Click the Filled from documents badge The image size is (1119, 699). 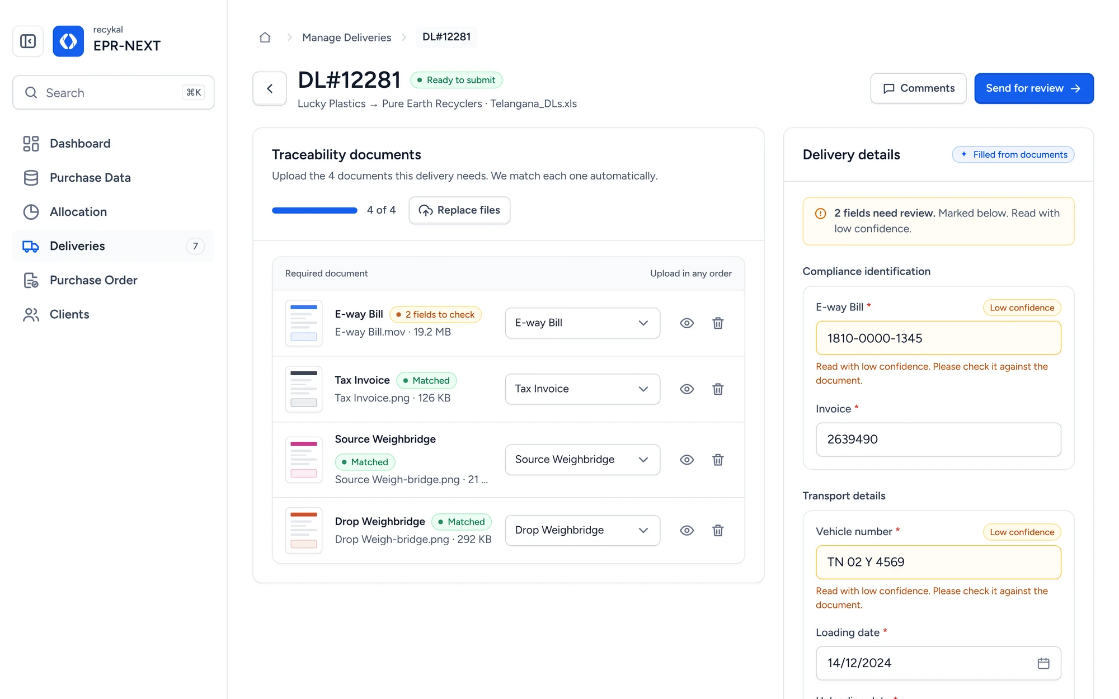tap(1013, 155)
